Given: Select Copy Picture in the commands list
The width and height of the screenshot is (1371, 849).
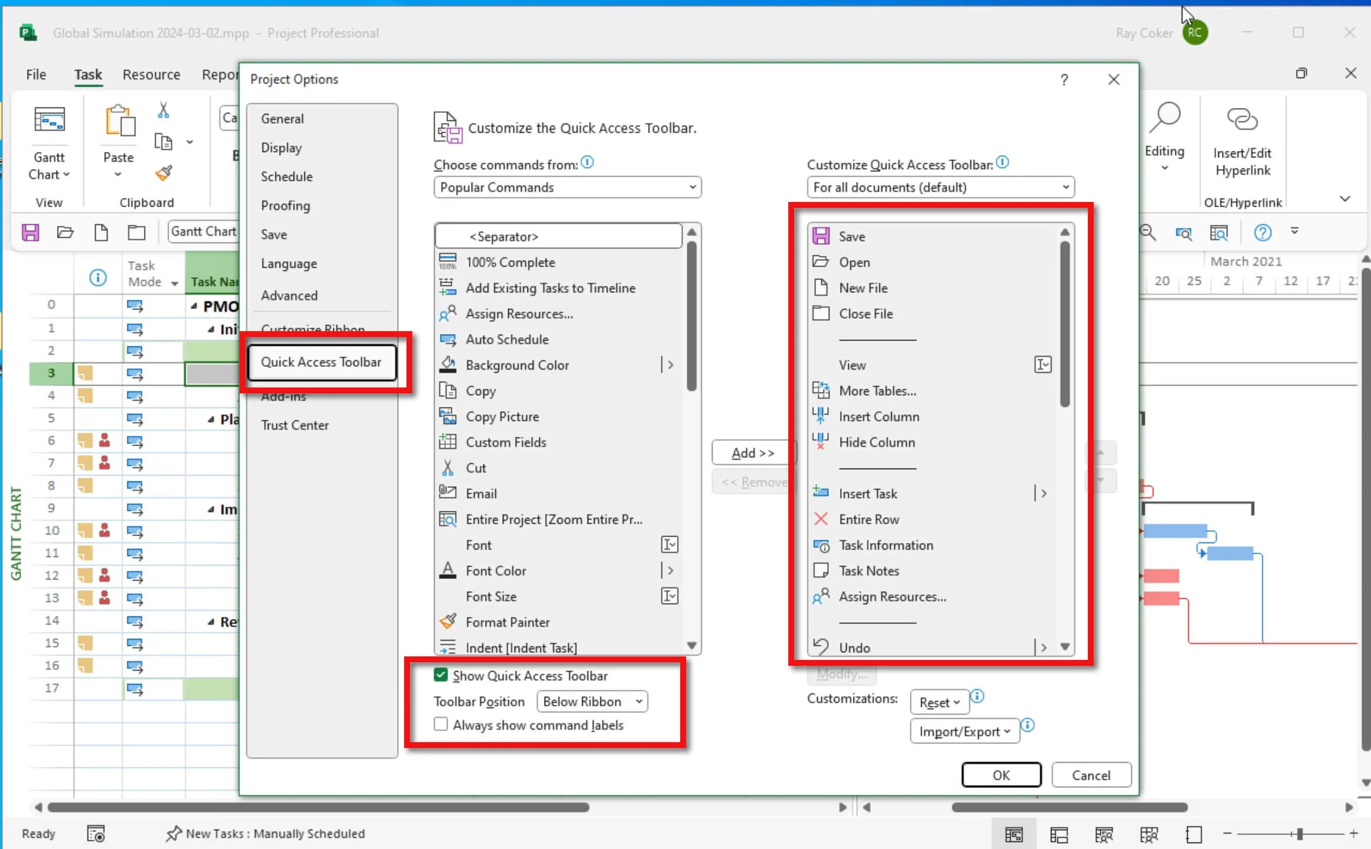Looking at the screenshot, I should pos(558,417).
